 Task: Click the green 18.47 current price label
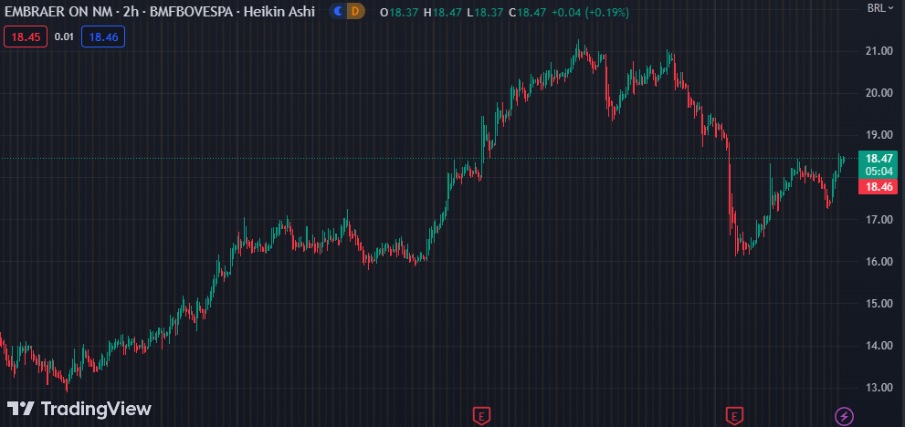coord(879,164)
